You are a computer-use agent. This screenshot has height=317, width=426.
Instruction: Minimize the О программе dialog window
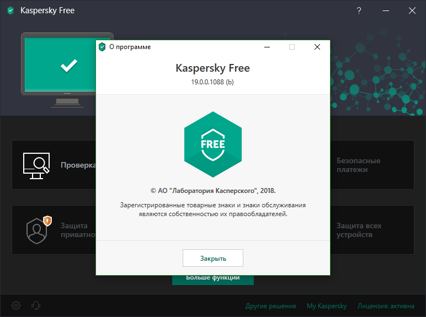click(267, 47)
